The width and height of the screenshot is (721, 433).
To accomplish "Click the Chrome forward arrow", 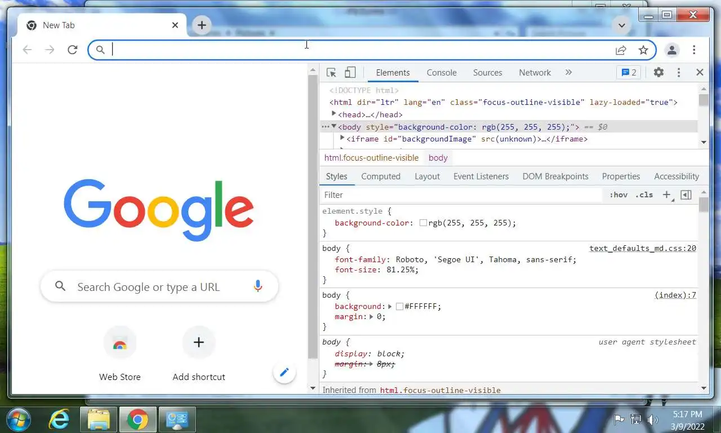I will click(x=50, y=50).
